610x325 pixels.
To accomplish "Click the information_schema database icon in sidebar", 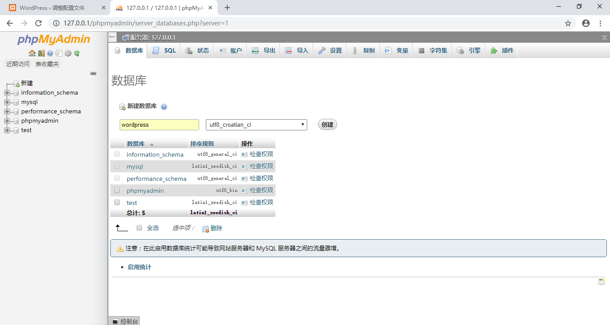I will coord(17,93).
